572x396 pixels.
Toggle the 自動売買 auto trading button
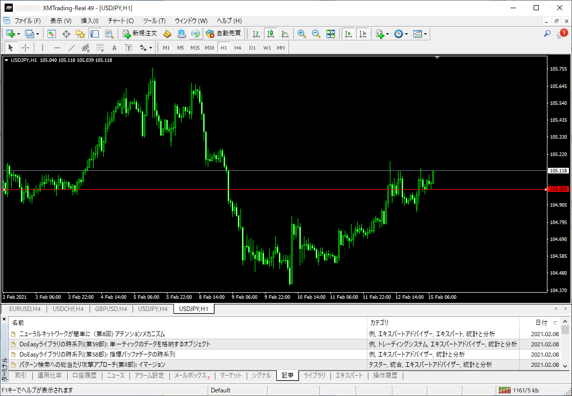point(223,34)
